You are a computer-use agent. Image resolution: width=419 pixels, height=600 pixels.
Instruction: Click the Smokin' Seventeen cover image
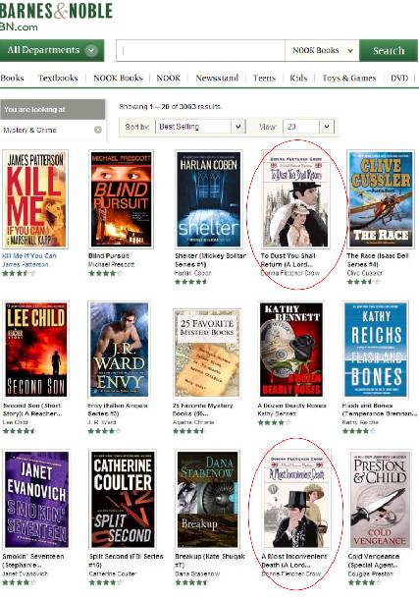(36, 500)
